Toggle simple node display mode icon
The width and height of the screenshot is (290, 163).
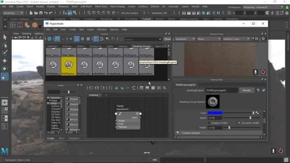[x=141, y=88]
